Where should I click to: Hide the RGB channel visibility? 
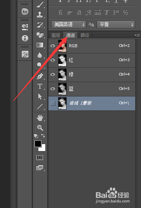click(x=53, y=46)
